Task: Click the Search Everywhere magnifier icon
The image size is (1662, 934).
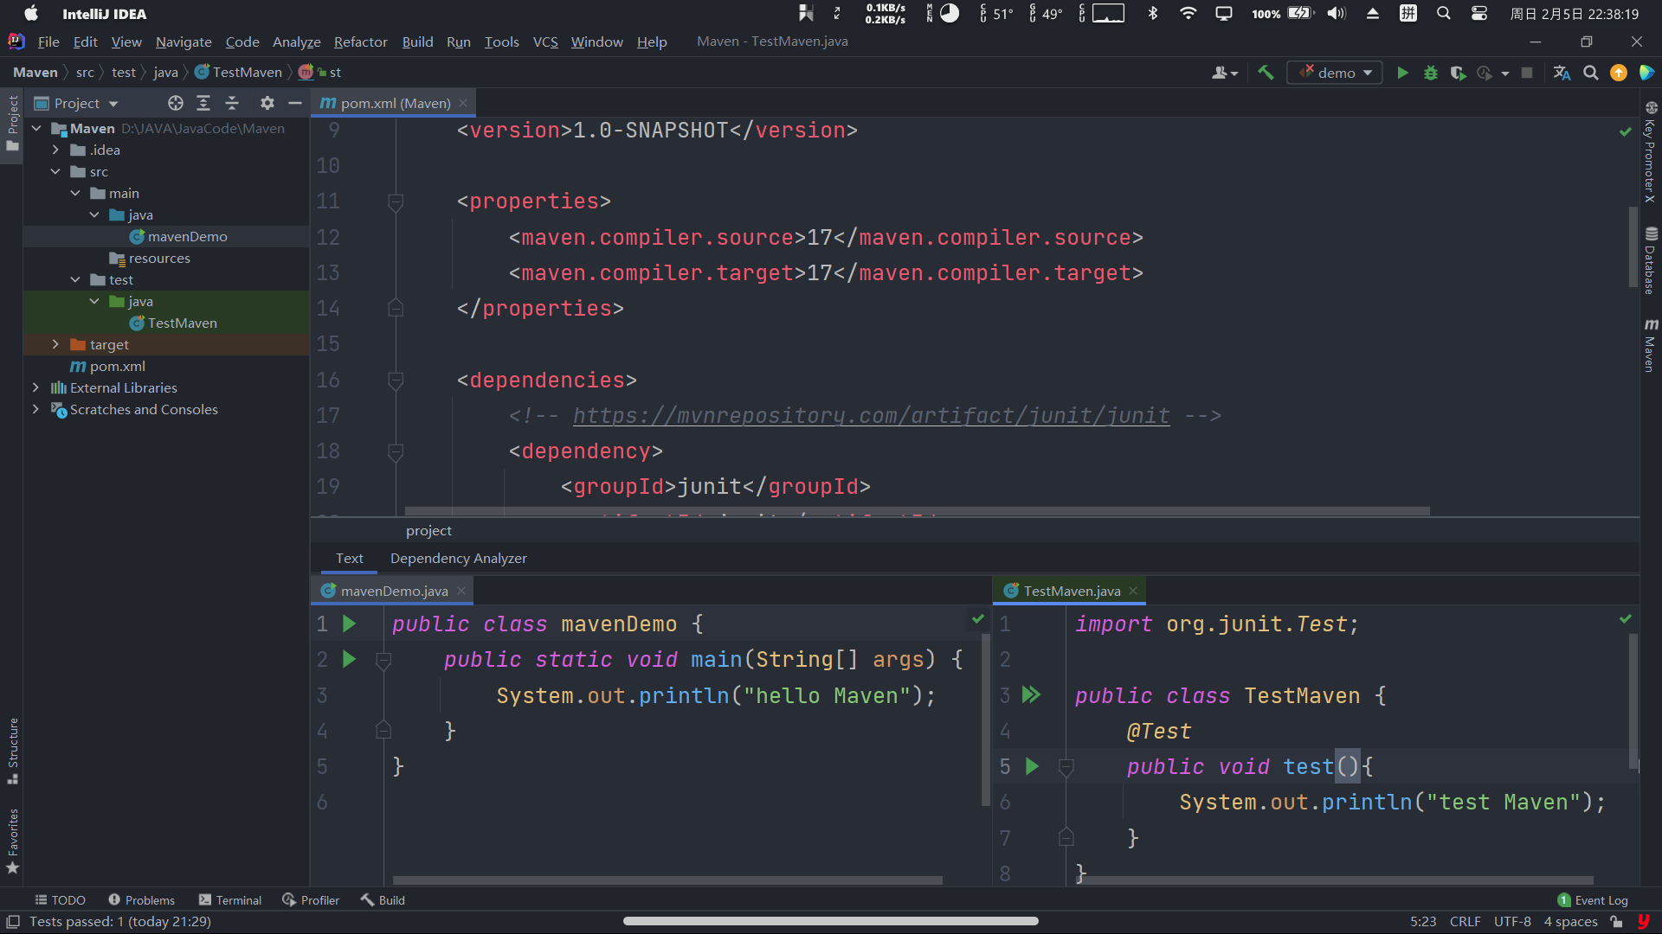Action: coord(1590,73)
